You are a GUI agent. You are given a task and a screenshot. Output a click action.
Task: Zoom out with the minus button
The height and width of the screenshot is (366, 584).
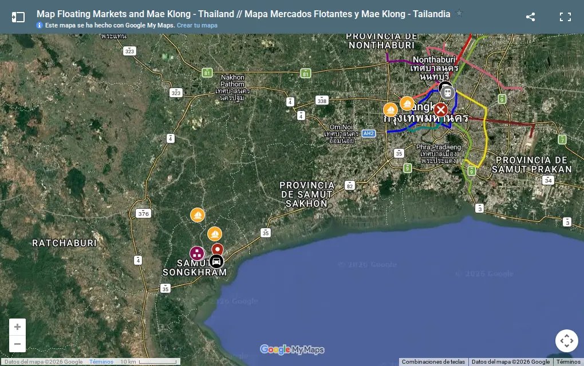(x=18, y=344)
